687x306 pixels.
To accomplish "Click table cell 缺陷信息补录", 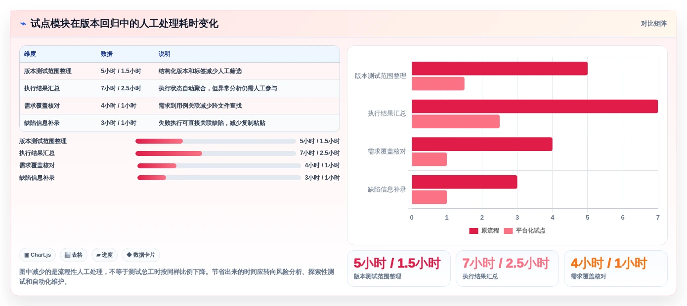I will 42,123.
